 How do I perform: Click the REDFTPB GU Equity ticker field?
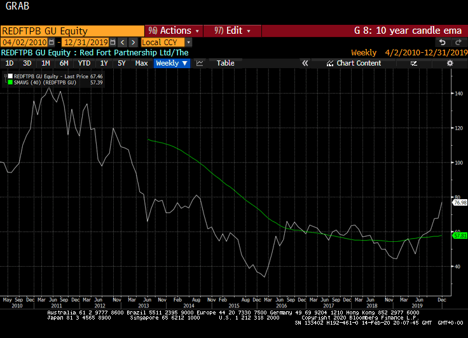tap(72, 31)
